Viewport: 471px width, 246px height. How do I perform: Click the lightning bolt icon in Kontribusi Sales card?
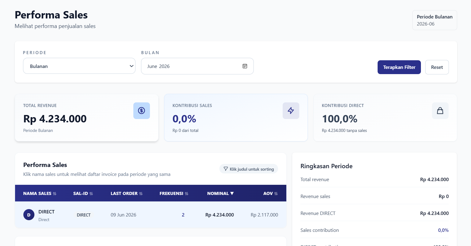(x=291, y=110)
